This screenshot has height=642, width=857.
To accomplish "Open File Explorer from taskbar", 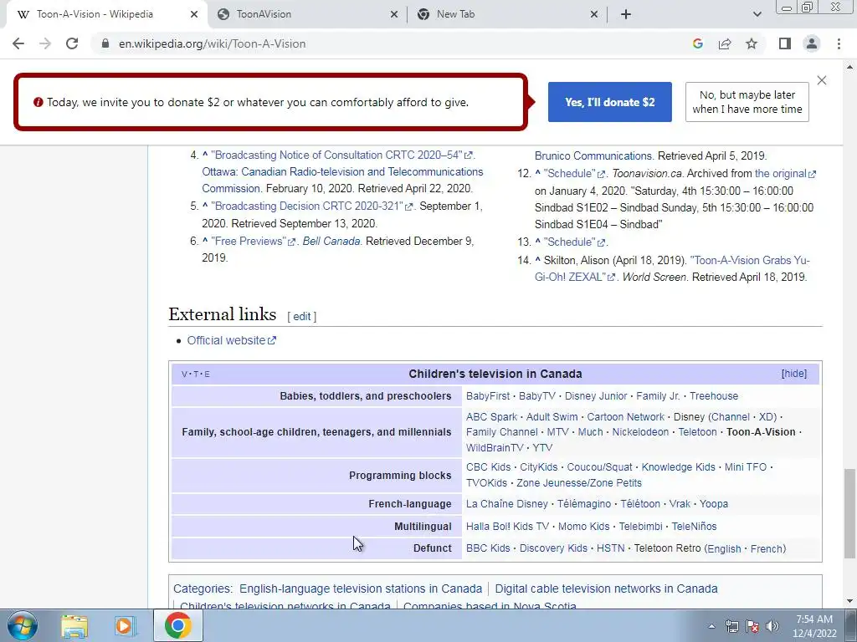I will coord(74,625).
